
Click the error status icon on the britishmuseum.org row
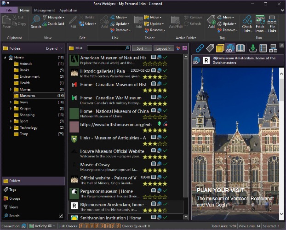click(165, 124)
